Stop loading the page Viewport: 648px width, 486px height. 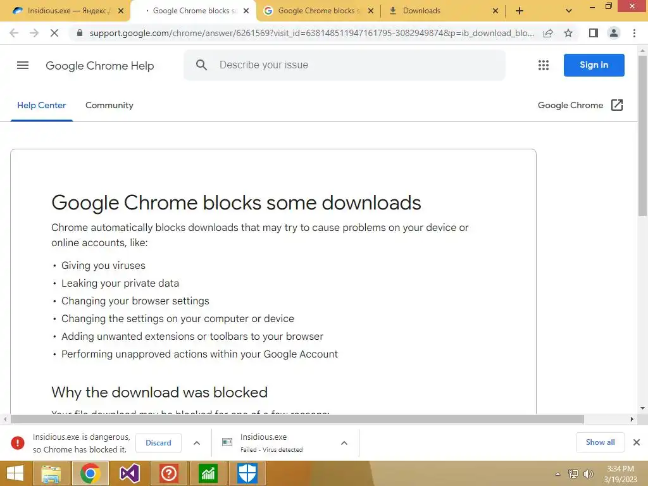(x=54, y=33)
